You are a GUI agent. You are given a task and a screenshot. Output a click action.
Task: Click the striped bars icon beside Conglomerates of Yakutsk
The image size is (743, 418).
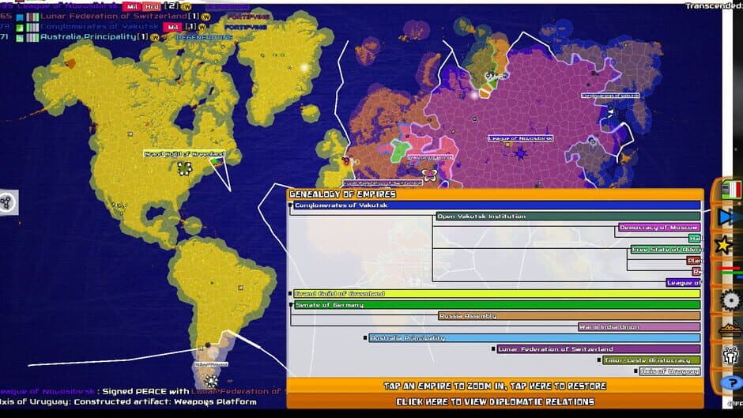[x=32, y=28]
